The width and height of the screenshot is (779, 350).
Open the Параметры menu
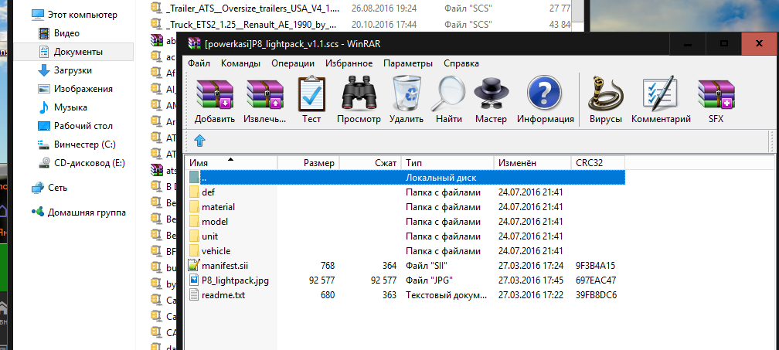408,63
